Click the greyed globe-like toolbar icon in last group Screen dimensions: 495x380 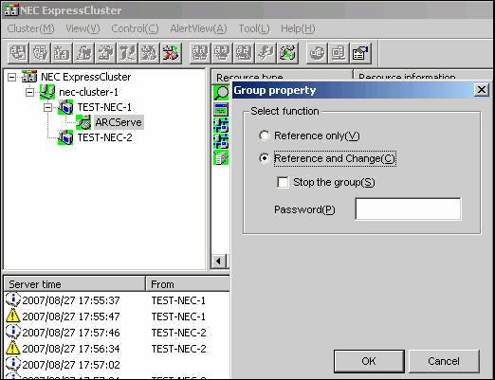coord(317,53)
